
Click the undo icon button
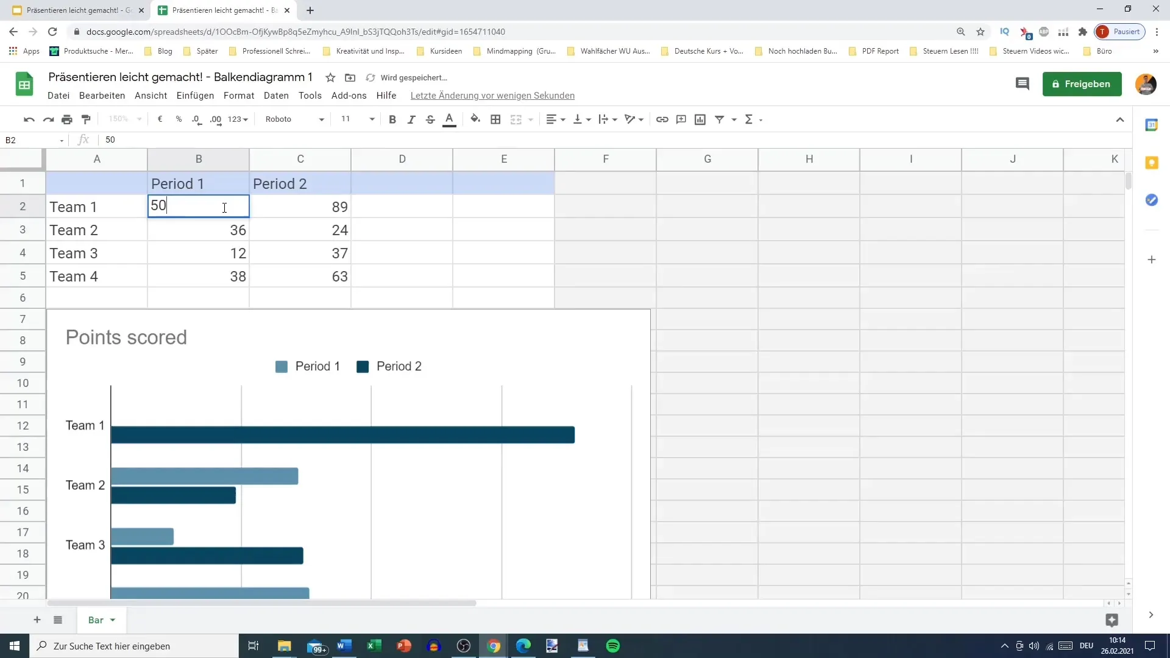click(28, 119)
